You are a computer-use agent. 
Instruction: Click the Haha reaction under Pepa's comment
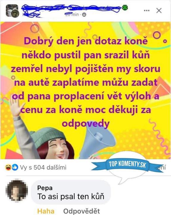click(46, 211)
